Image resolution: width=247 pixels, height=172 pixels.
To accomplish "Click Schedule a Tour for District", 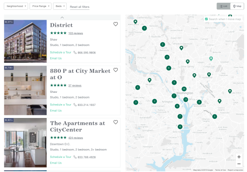I will [x=60, y=52].
